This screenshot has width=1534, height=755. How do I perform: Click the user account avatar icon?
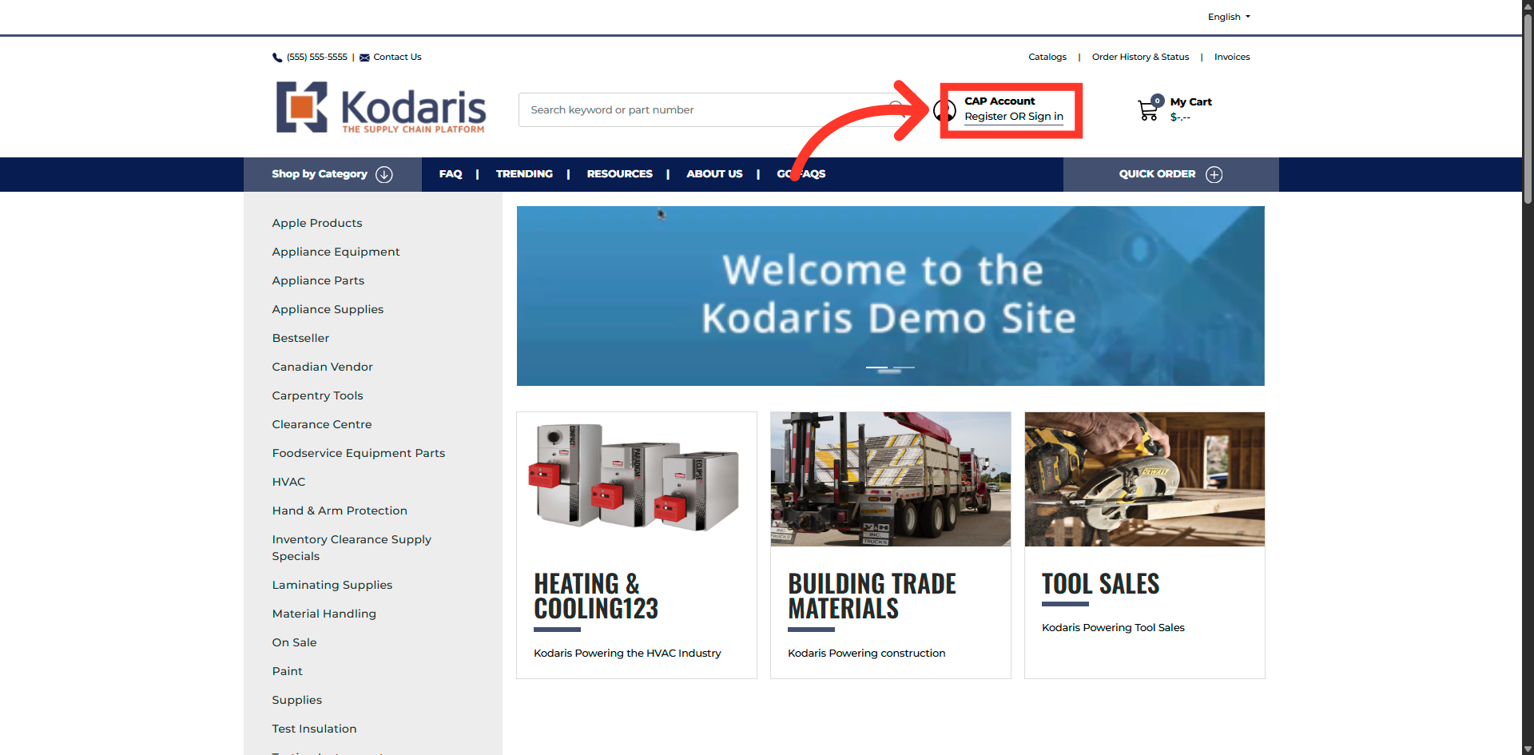coord(944,109)
